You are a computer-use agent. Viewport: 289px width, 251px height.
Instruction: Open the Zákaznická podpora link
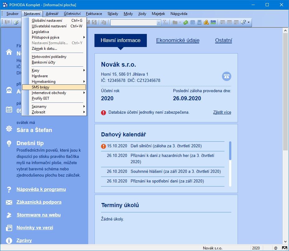pyautogui.click(x=39, y=202)
